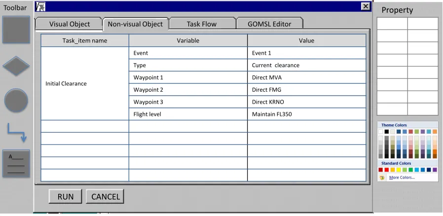Close the dialog window
The image size is (443, 216).
point(366,6)
